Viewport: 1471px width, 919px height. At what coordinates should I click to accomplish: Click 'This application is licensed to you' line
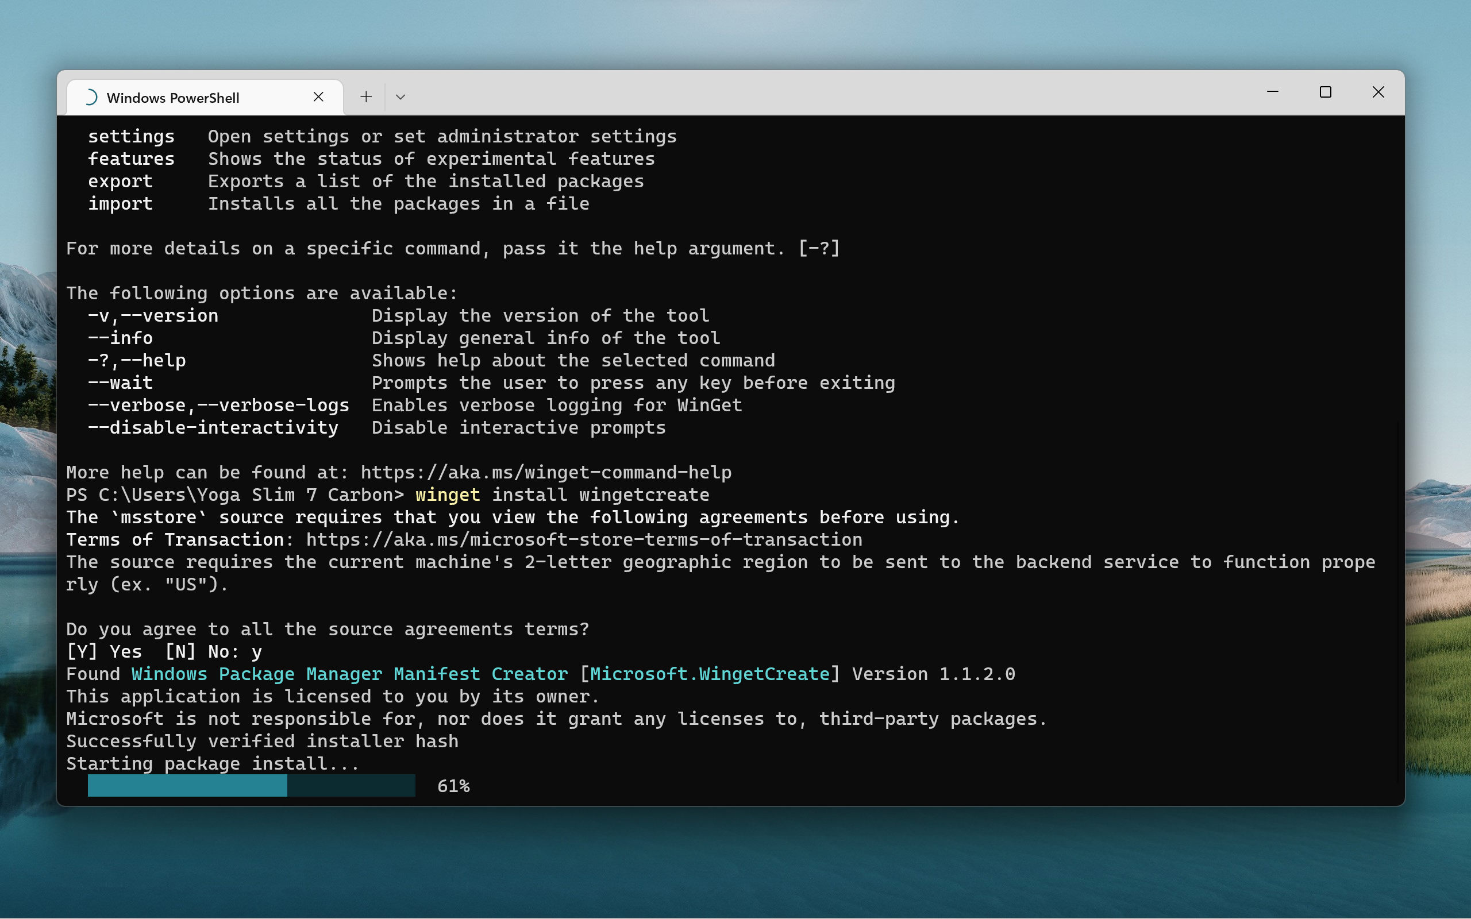(333, 697)
